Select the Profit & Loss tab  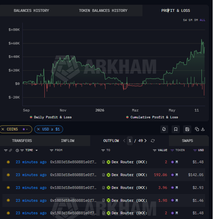tap(176, 10)
